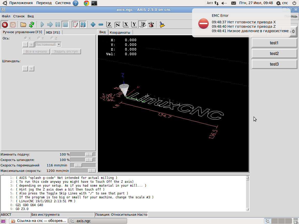Click the test3 button
299x224 pixels.
pos(274,64)
